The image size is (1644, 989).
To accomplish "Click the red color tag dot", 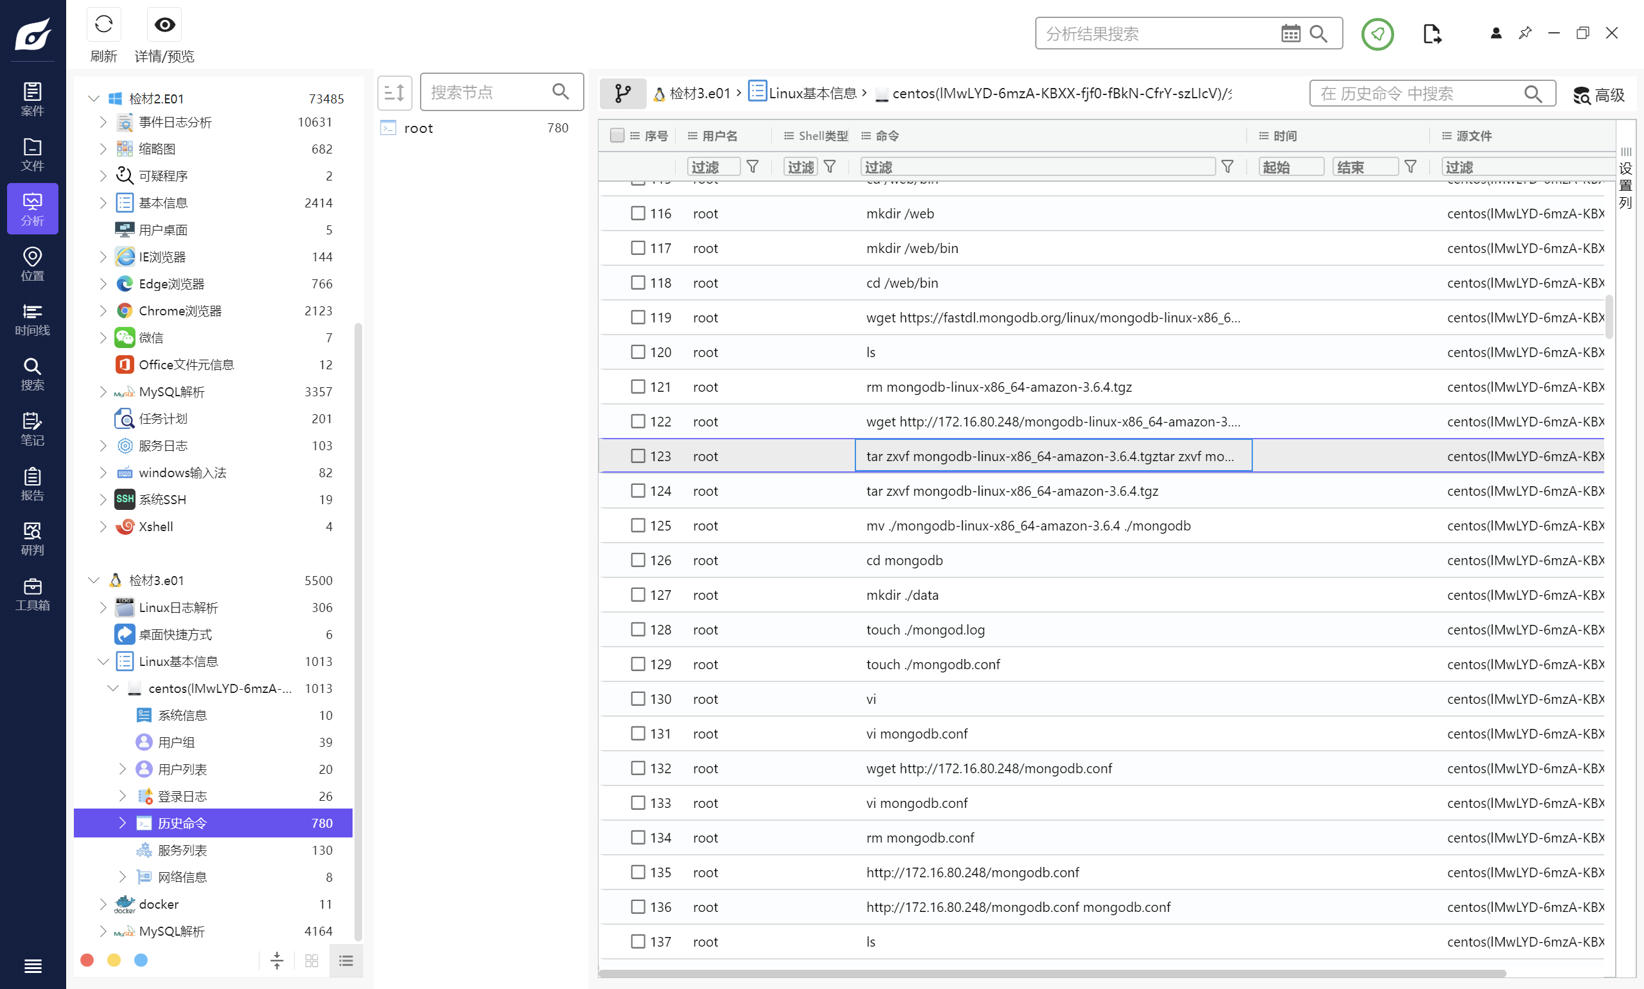I will [x=87, y=959].
